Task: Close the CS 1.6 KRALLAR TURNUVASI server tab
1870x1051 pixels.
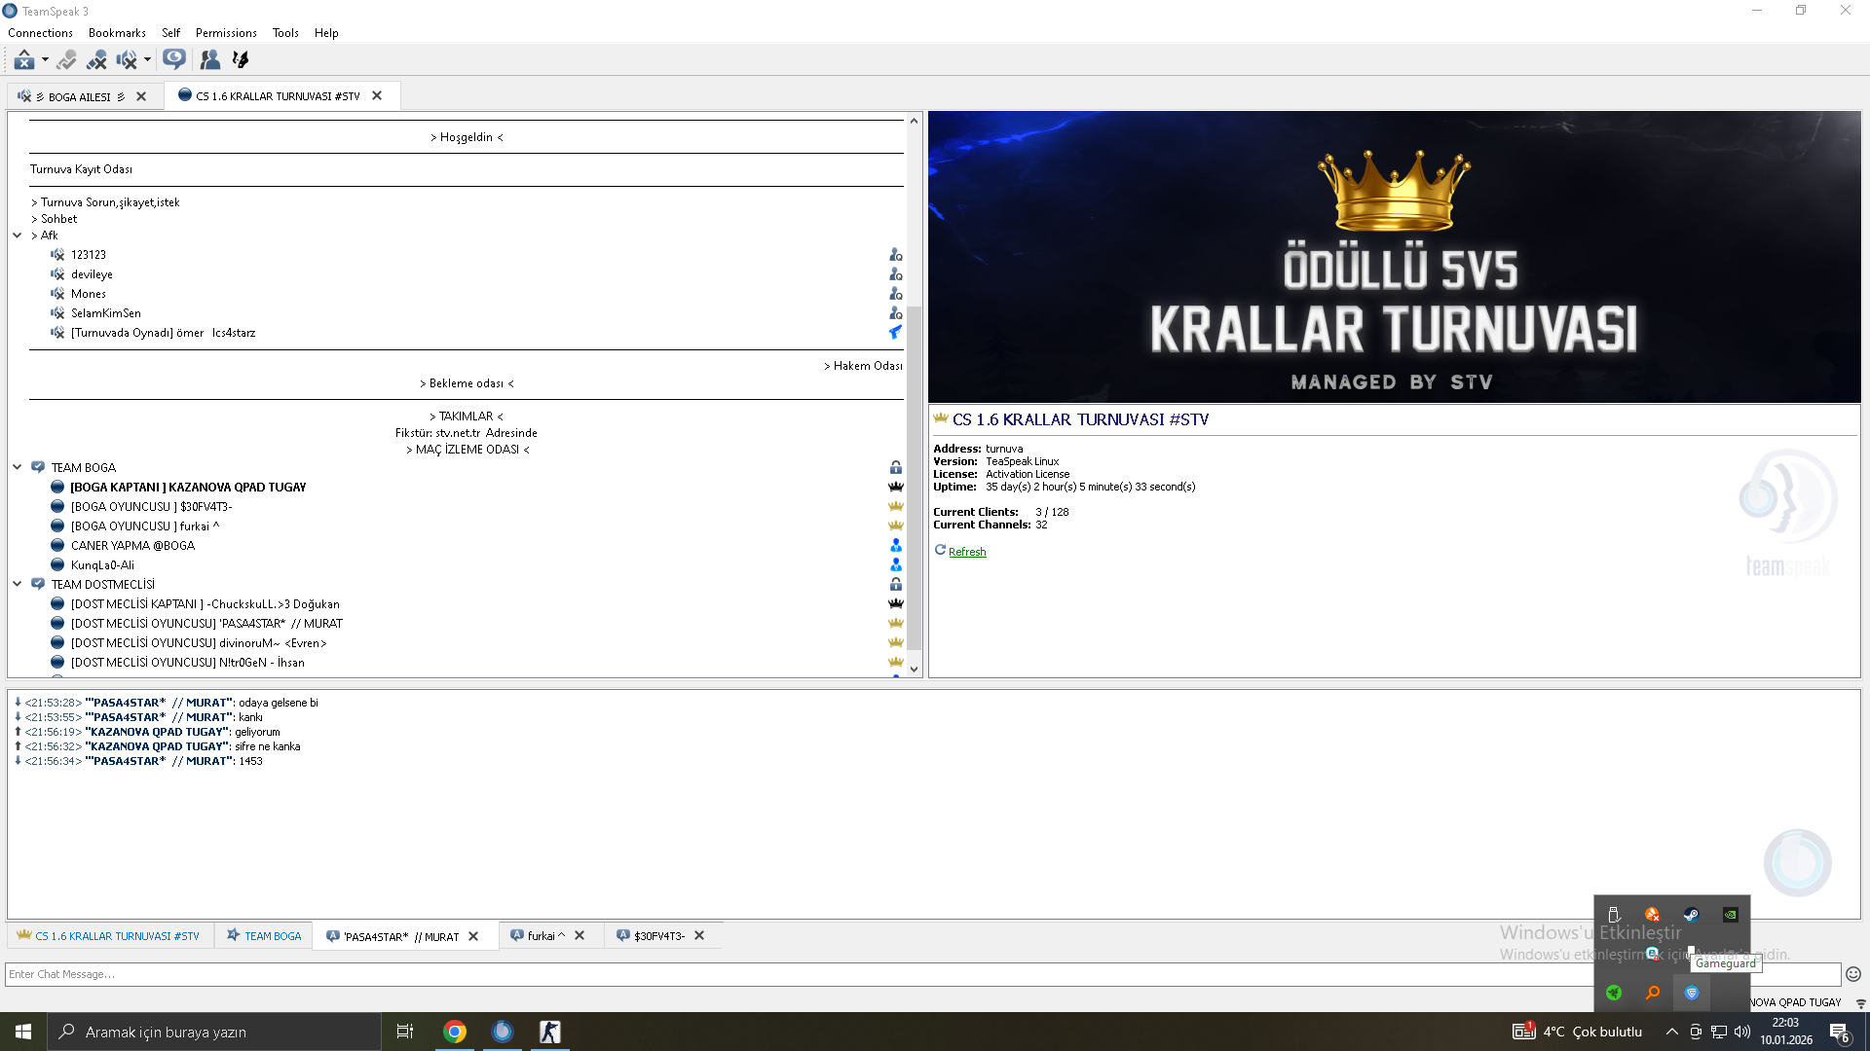Action: (x=377, y=96)
